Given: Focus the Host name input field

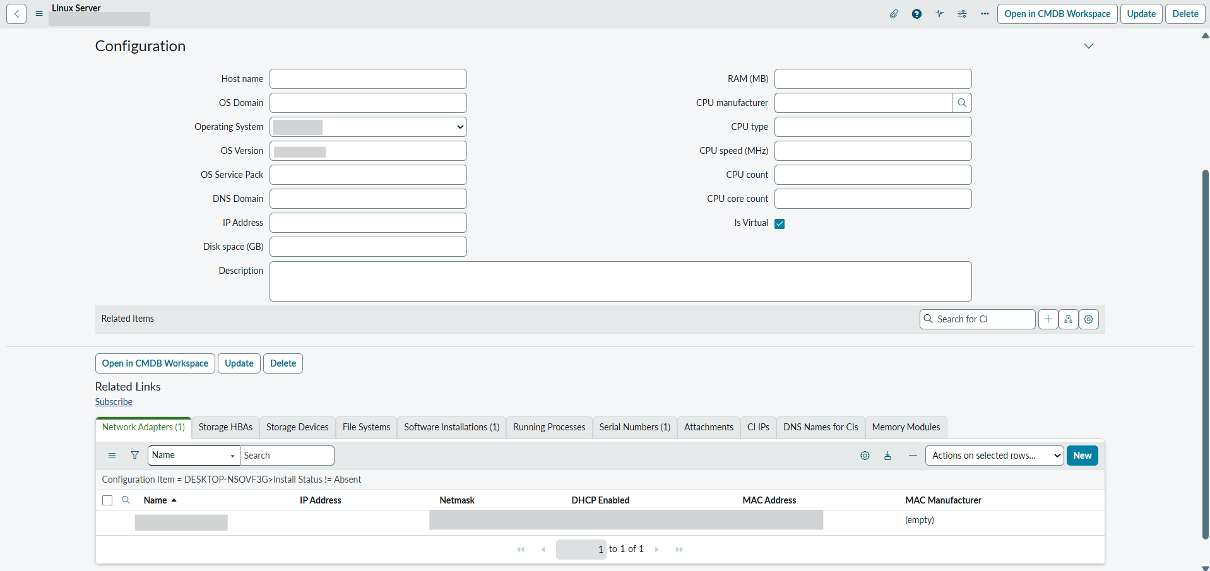Looking at the screenshot, I should [x=368, y=79].
